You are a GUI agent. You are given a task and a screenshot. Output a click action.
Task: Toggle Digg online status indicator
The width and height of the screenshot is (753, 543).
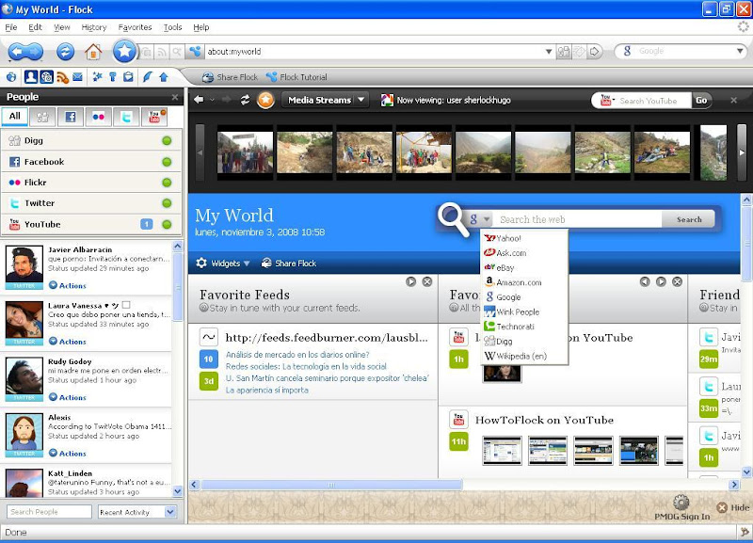[x=167, y=140]
